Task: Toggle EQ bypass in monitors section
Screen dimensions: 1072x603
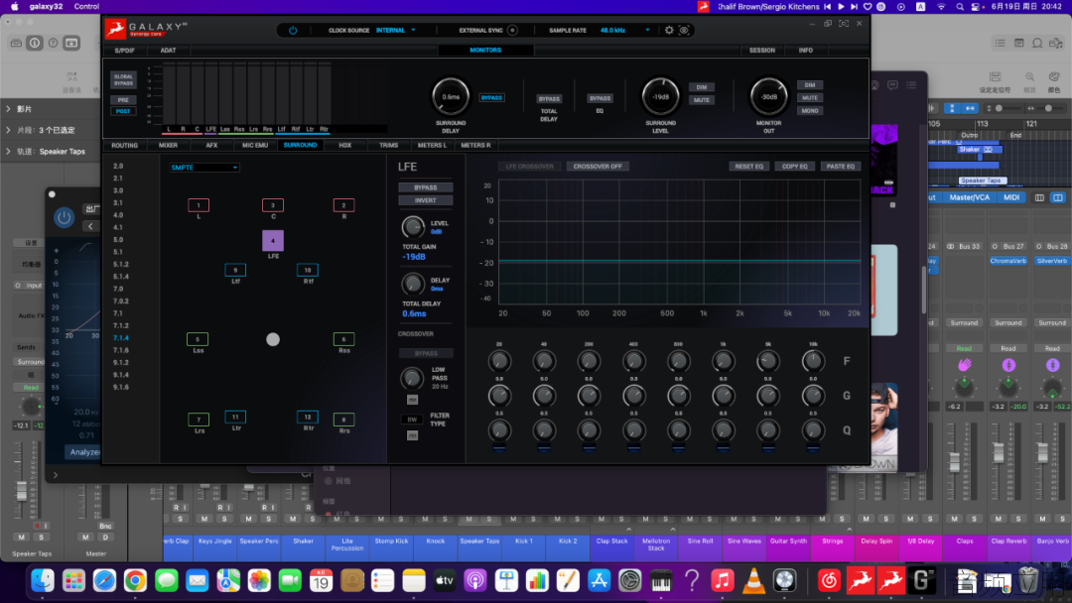Action: (600, 98)
